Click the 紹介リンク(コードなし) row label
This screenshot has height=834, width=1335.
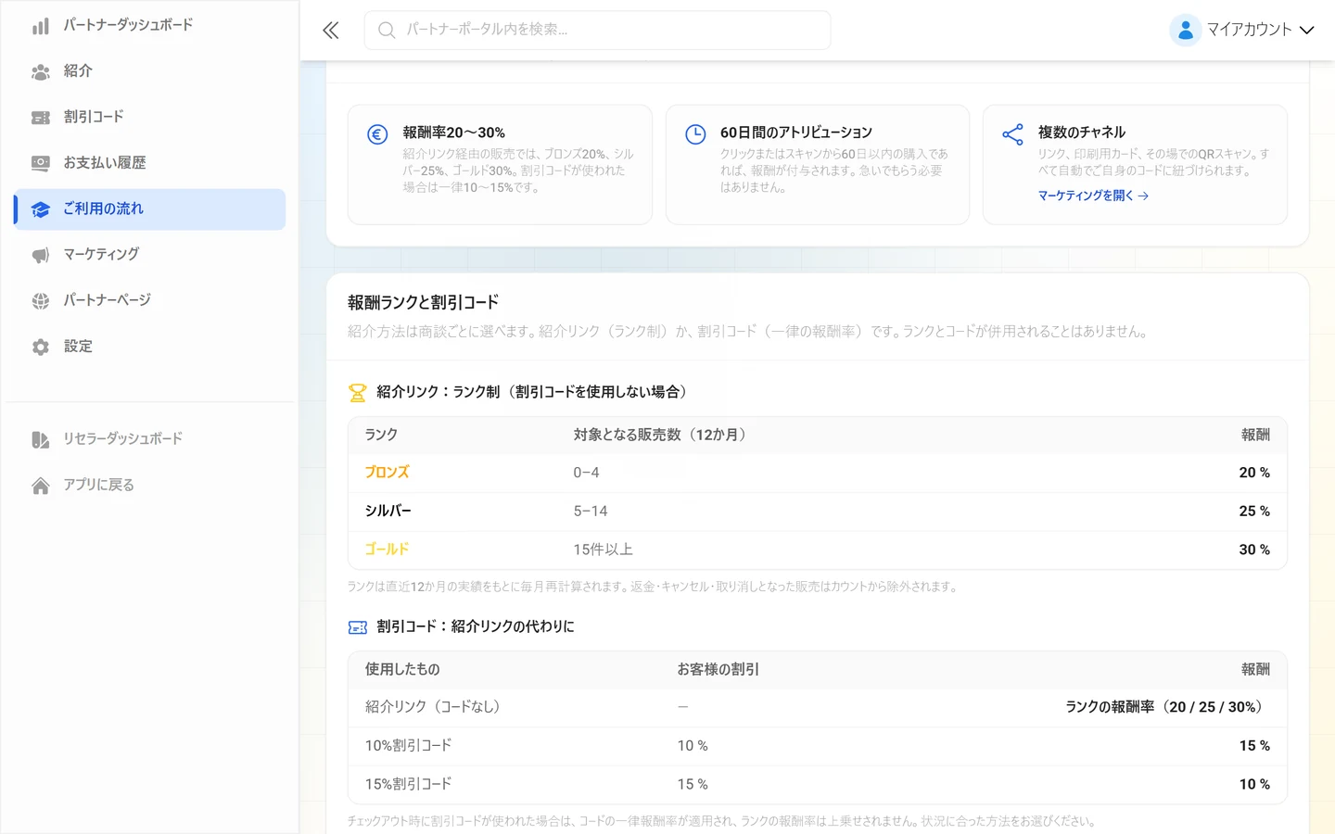coord(432,707)
